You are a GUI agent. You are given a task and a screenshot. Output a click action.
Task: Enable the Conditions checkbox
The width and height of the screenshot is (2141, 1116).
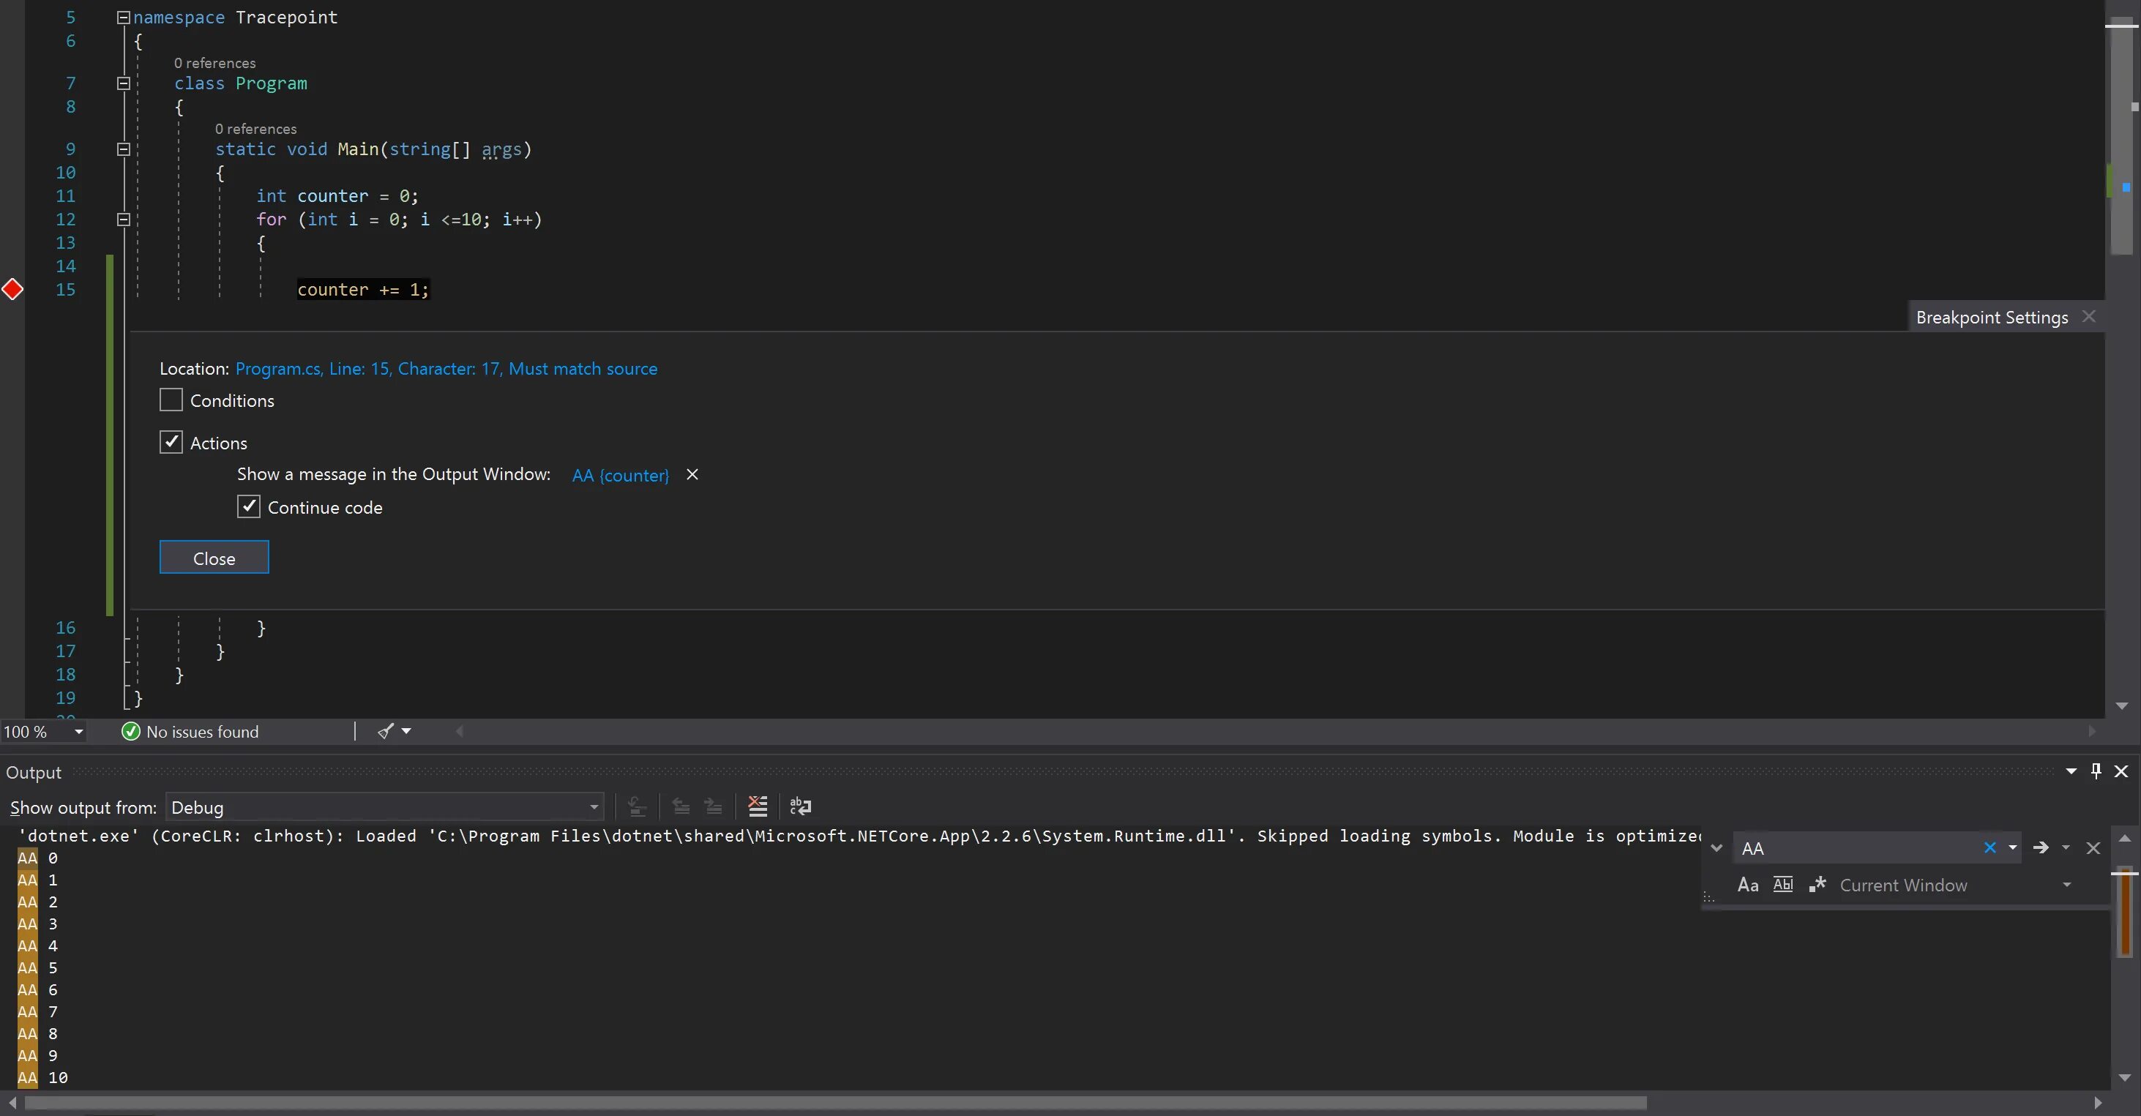point(171,400)
